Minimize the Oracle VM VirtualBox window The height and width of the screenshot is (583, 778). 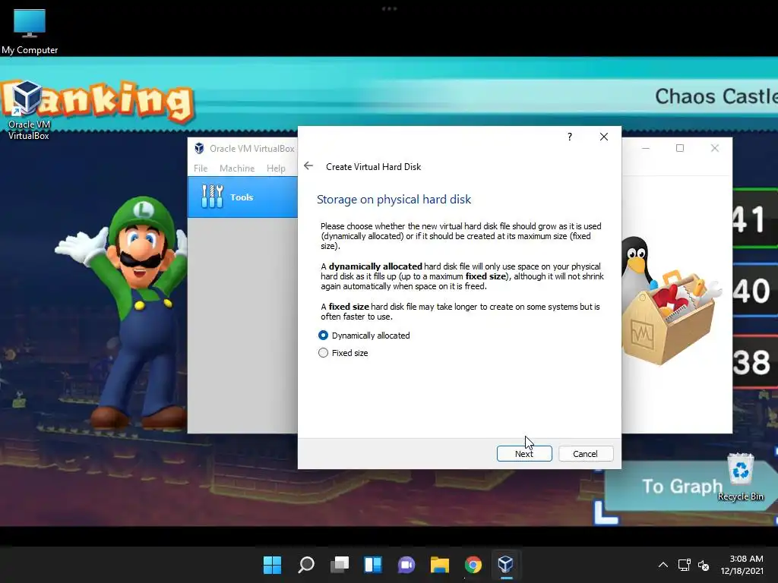[646, 148]
